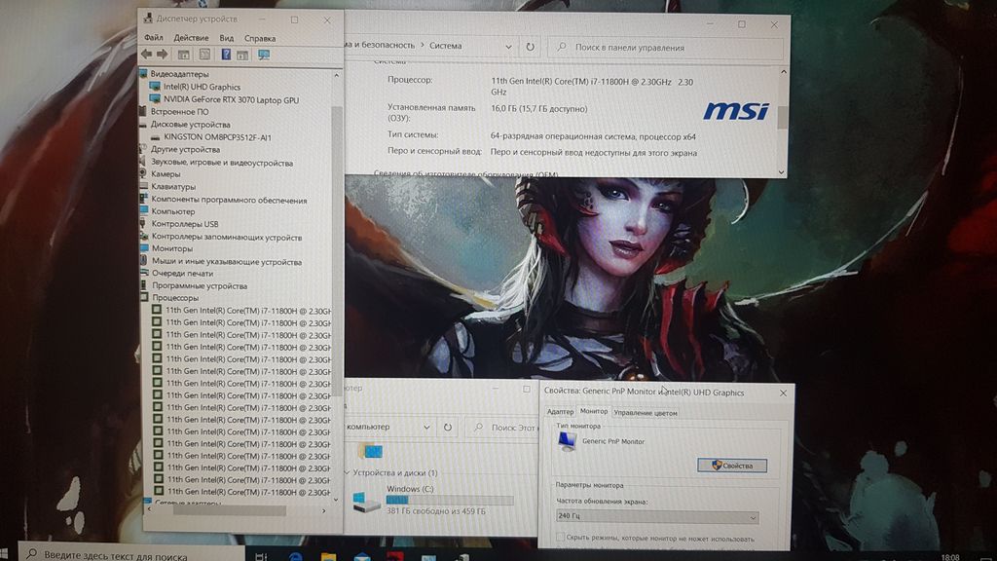Click the scroll-up arrow in Система window
The height and width of the screenshot is (561, 997).
[783, 72]
